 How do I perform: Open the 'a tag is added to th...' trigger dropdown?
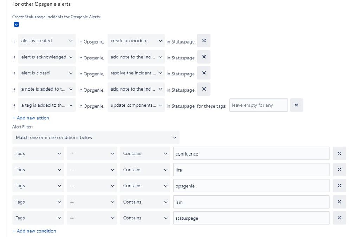(x=47, y=105)
